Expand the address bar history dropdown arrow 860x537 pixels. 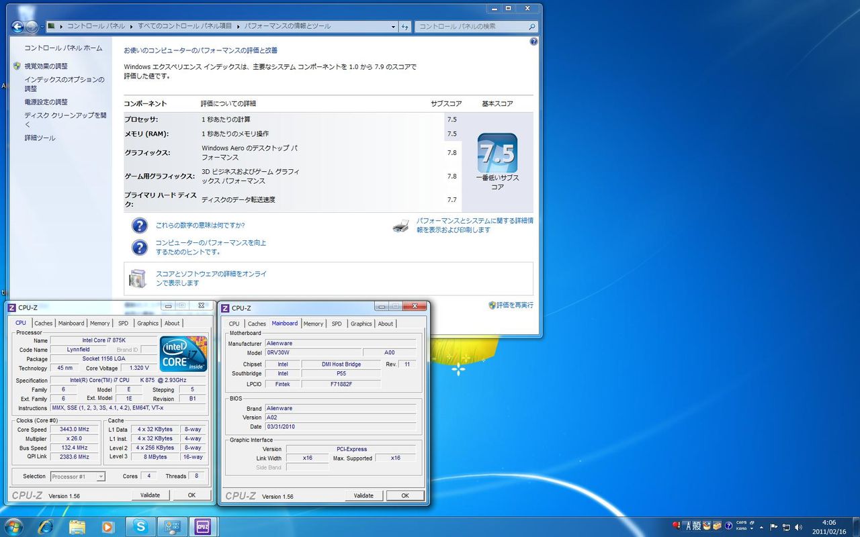point(394,27)
